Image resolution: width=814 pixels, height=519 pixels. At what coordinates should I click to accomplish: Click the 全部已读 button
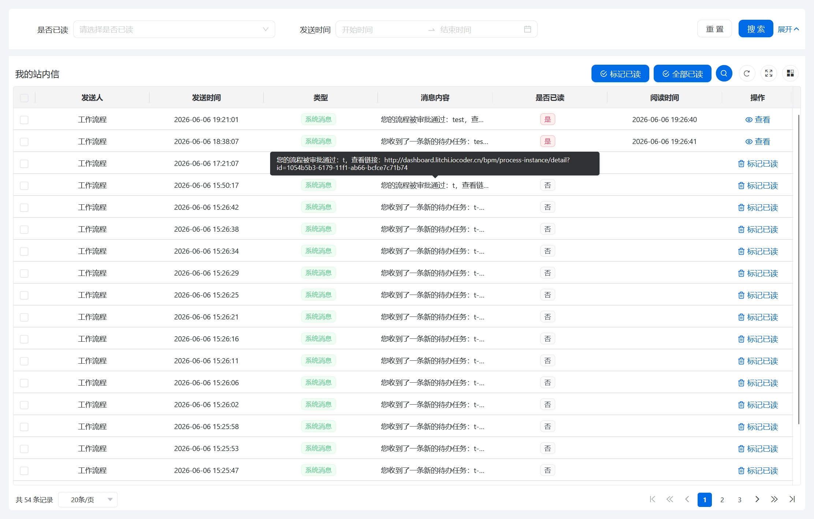click(683, 74)
